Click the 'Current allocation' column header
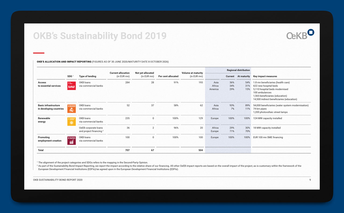Screen dimensions: 344x213 coord(120,74)
